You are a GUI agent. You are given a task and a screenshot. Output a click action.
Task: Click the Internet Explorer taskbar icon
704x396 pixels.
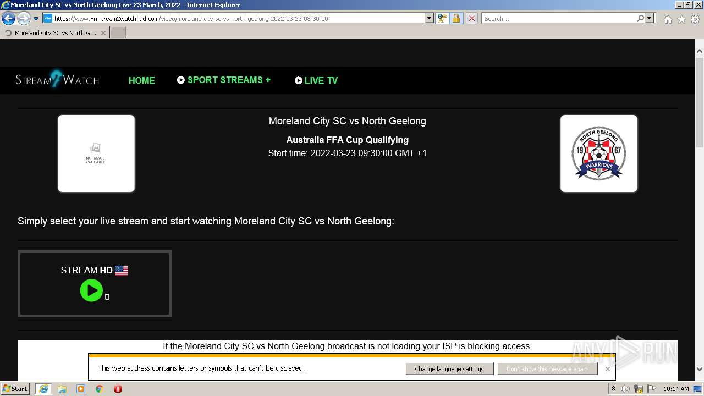(43, 389)
